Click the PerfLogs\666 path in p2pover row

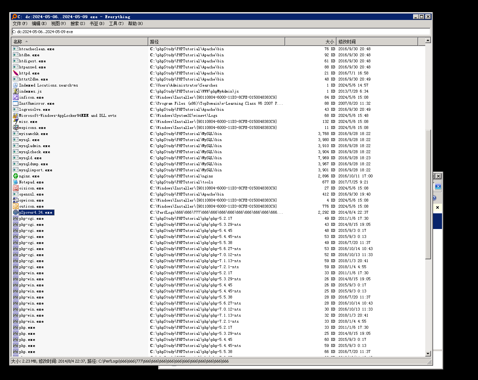coord(217,212)
